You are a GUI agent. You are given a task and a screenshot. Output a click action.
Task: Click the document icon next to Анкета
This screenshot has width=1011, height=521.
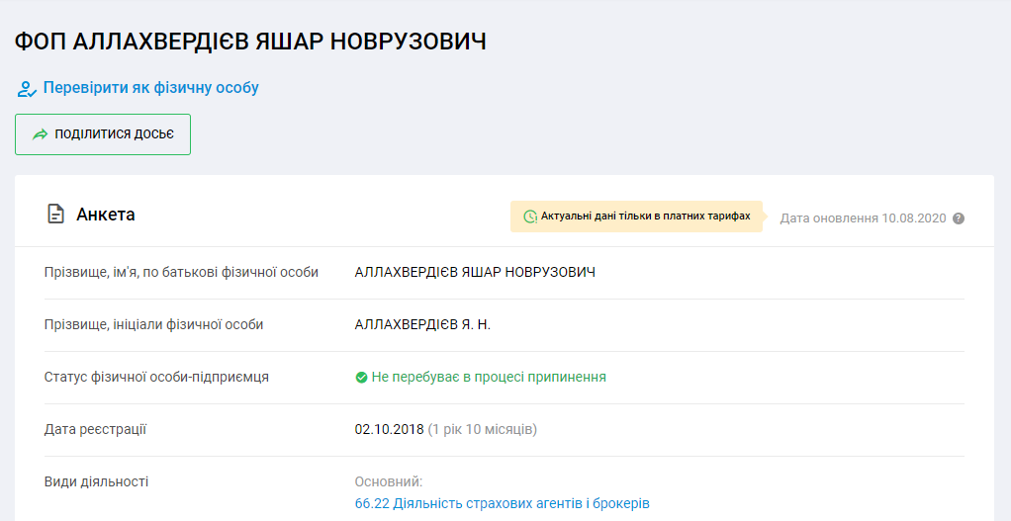[56, 215]
